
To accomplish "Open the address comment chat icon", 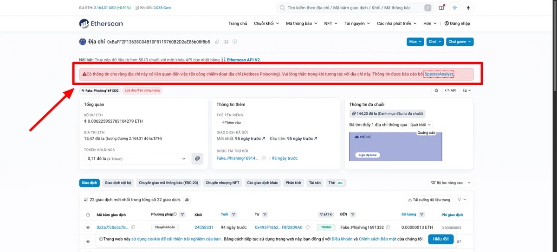I will click(x=235, y=42).
